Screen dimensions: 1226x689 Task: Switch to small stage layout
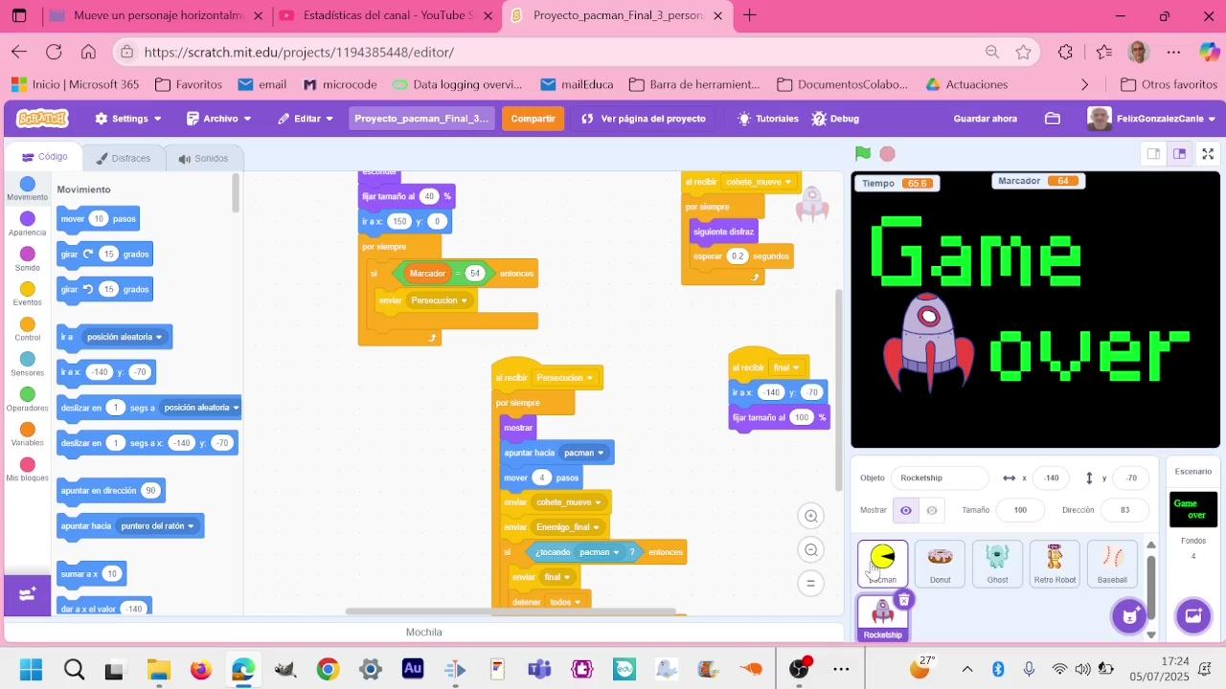pyautogui.click(x=1154, y=154)
